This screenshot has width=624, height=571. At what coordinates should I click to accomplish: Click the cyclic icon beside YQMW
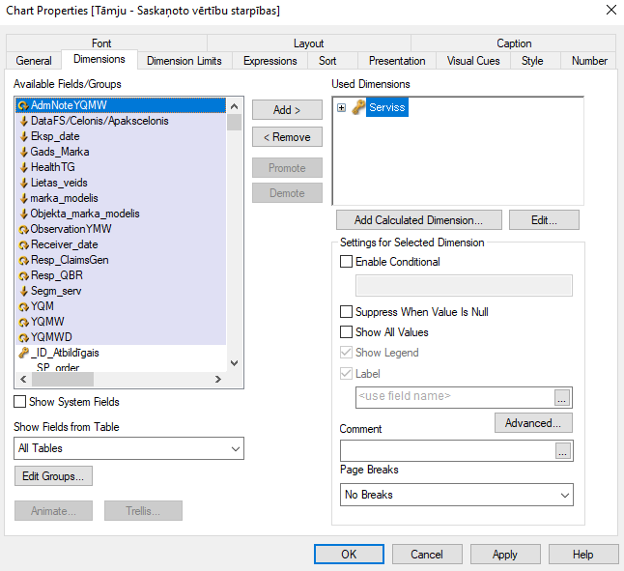[x=23, y=323]
